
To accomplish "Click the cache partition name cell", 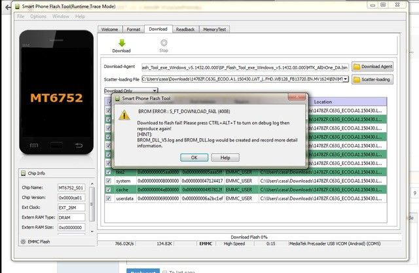I will [126, 190].
